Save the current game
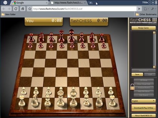 [137, 74]
